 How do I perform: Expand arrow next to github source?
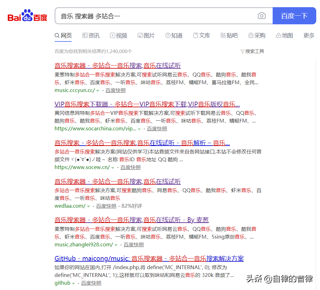(74, 283)
